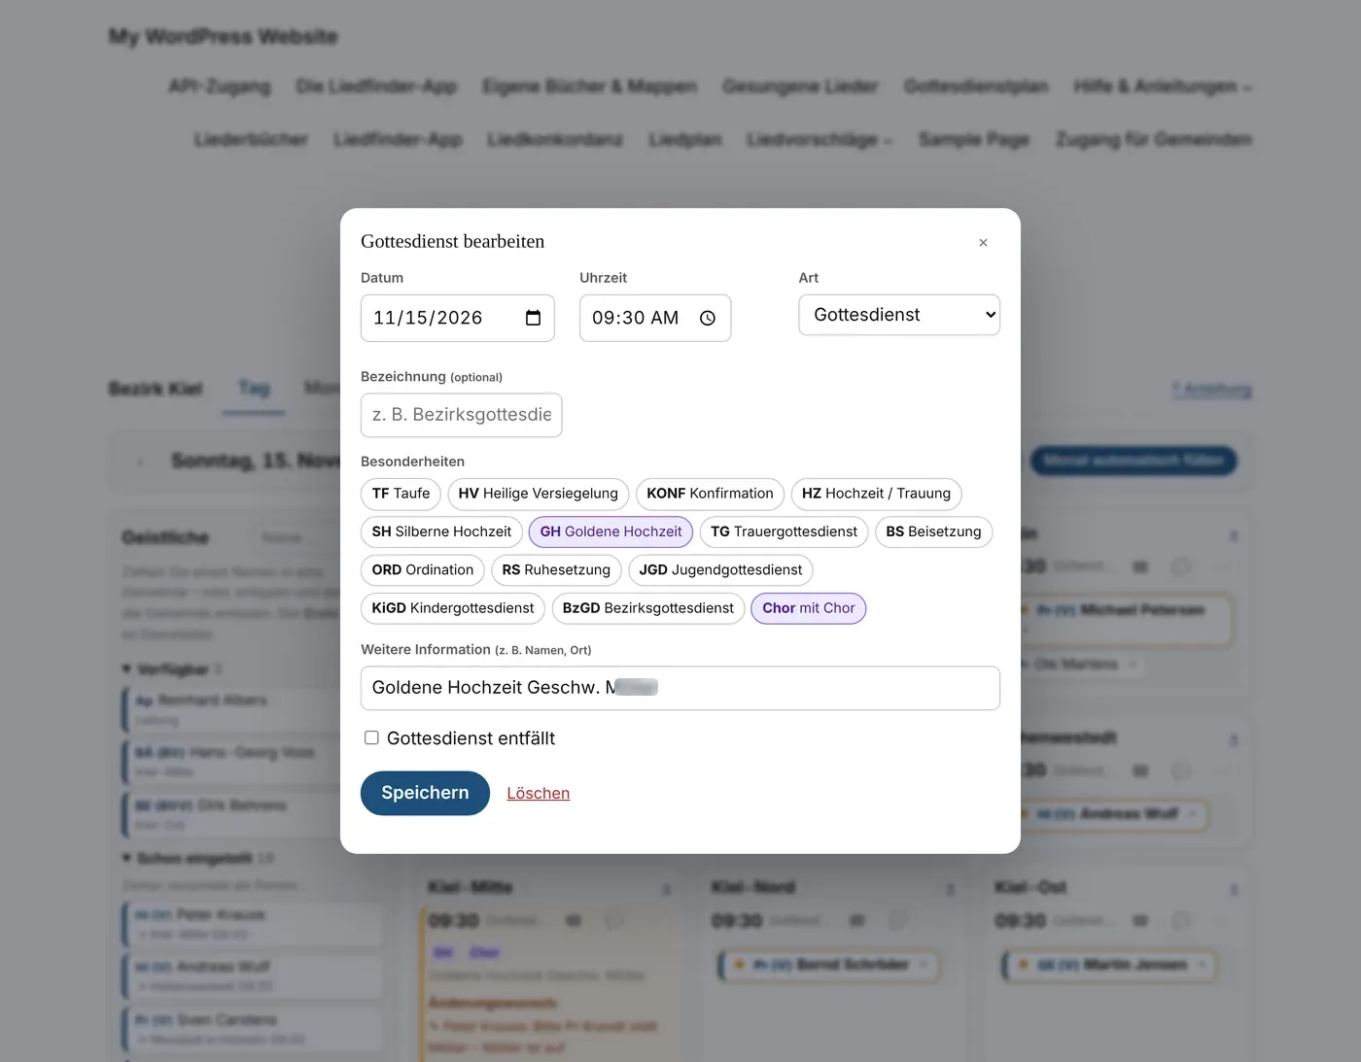Open the calendar picker in Datum field

click(x=533, y=318)
